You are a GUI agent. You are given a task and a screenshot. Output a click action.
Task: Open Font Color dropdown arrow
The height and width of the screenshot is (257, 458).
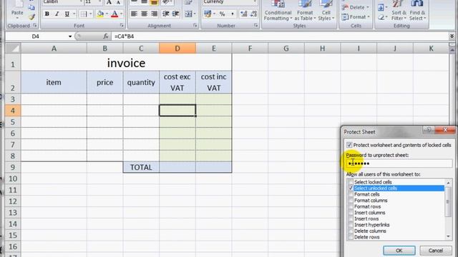point(121,14)
